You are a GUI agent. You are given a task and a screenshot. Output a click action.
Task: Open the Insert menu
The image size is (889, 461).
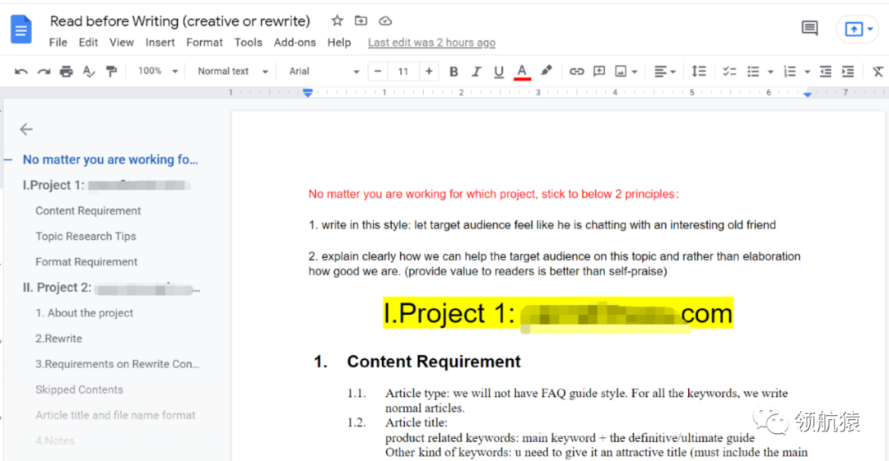[160, 43]
